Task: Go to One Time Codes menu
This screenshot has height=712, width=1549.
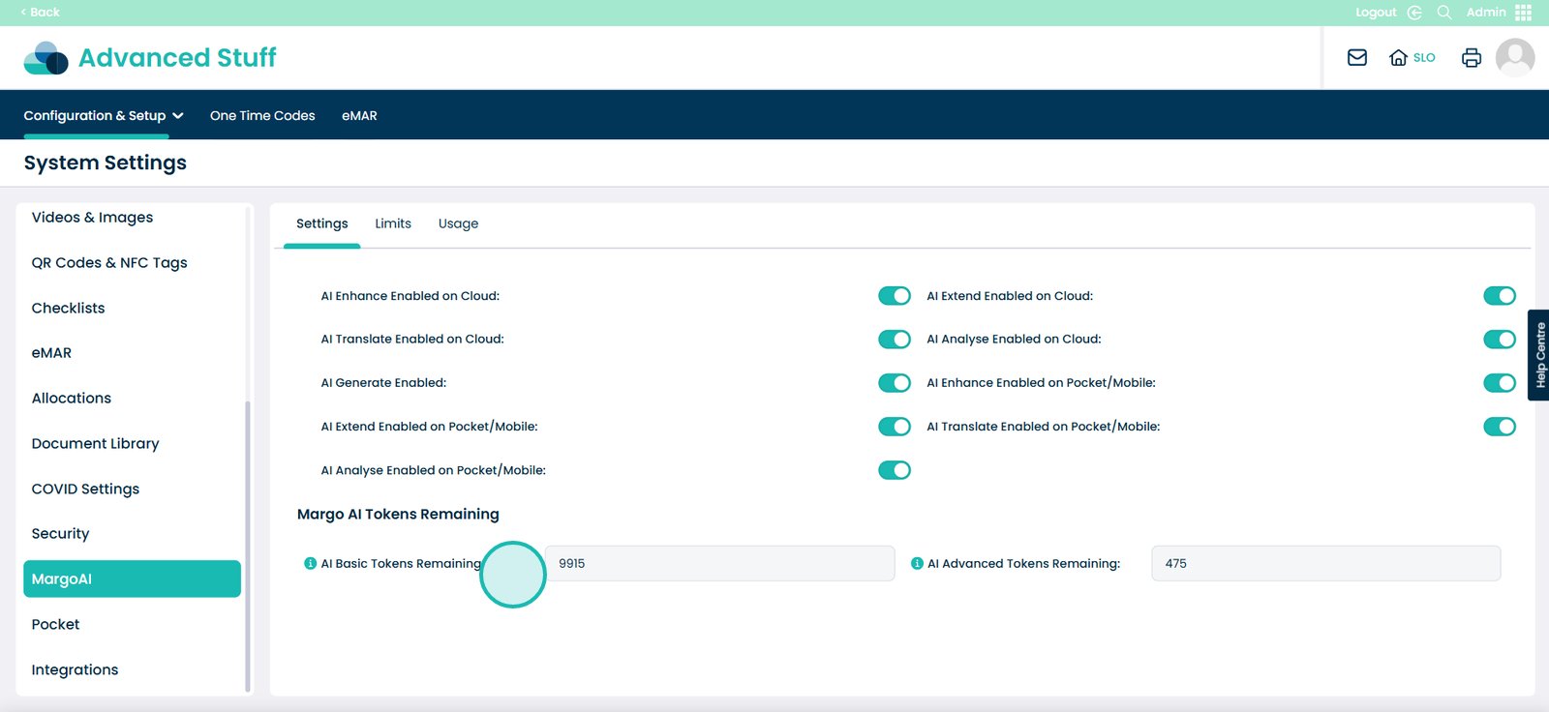Action: 262,115
